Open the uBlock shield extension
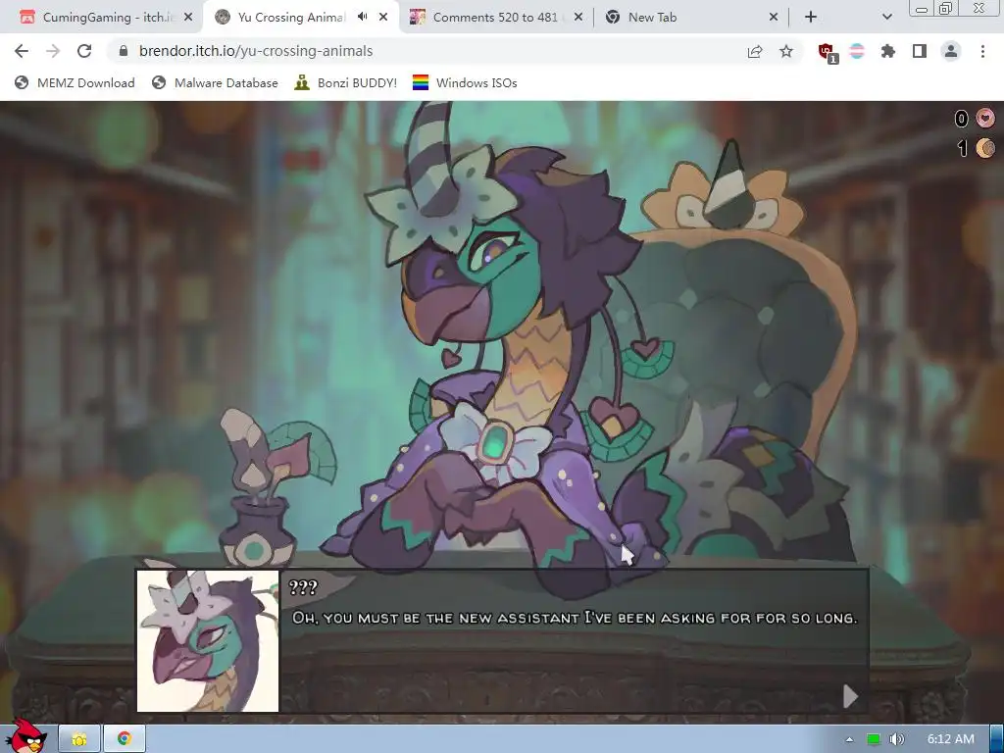 827,52
